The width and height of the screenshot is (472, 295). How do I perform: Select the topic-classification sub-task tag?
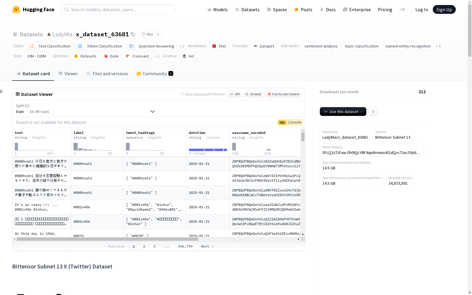click(x=361, y=46)
